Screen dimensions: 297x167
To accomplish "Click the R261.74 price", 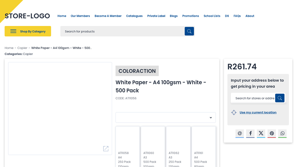I will pyautogui.click(x=242, y=67).
